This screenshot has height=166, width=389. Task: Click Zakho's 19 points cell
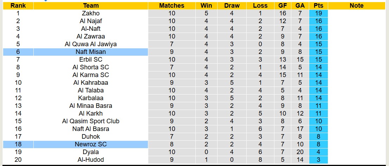coord(319,13)
